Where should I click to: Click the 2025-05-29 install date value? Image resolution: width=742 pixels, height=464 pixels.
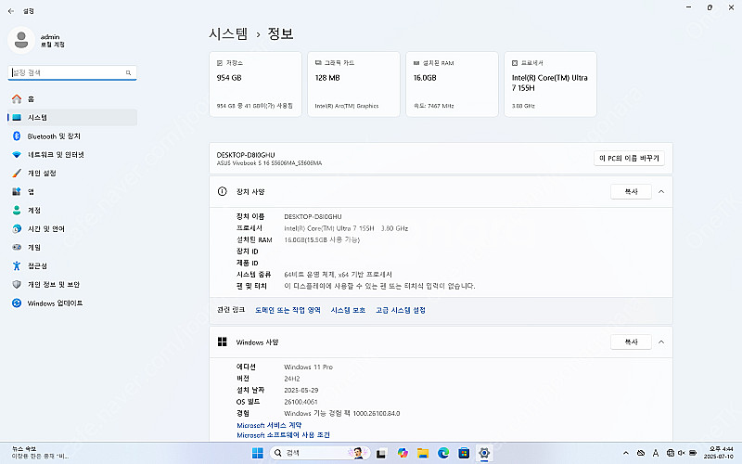(301, 390)
